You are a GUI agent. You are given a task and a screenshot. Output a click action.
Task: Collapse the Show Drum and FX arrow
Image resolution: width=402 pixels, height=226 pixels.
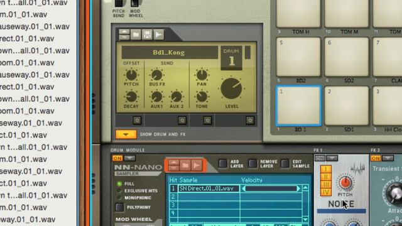pyautogui.click(x=126, y=134)
